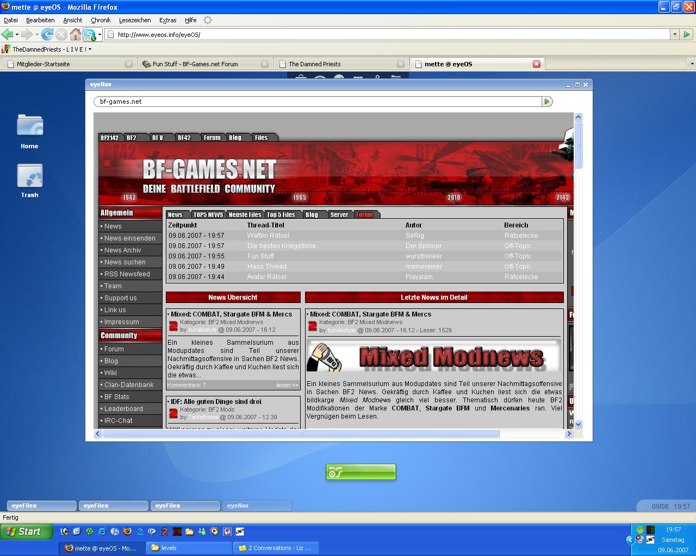Click the eyeNav address input field
This screenshot has height=556, width=696.
click(x=318, y=102)
